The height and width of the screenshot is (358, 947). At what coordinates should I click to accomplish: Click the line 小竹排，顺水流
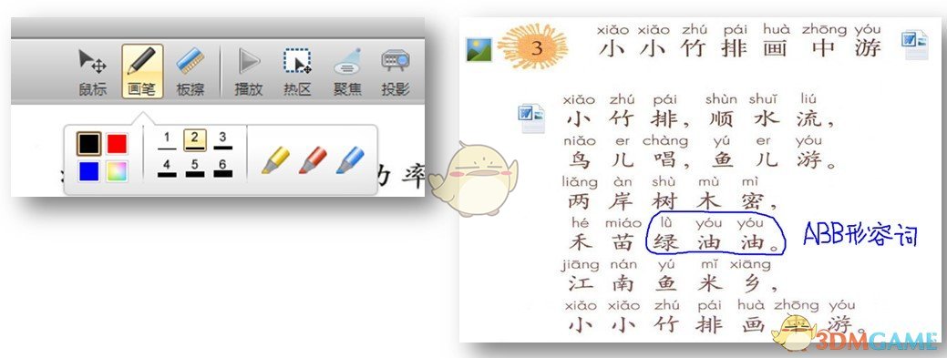click(x=700, y=119)
